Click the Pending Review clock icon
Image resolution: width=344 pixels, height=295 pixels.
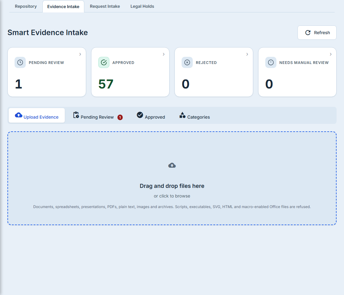coord(20,62)
